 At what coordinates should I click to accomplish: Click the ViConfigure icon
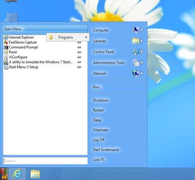point(6,57)
